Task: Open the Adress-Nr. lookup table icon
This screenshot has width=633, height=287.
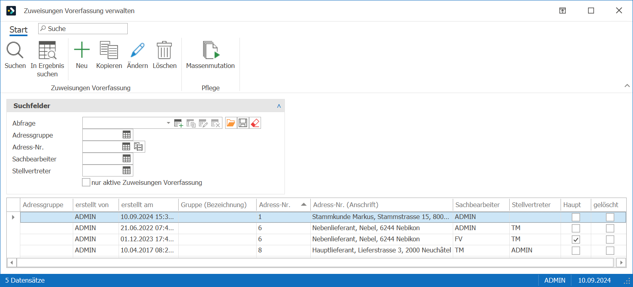Action: (x=126, y=147)
